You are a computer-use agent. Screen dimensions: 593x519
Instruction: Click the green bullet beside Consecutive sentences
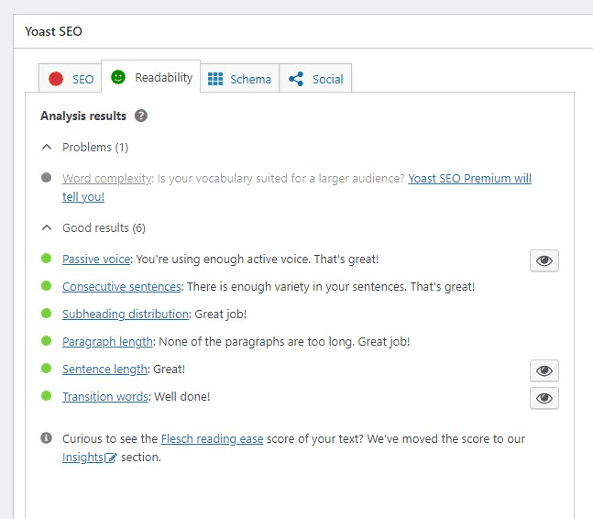point(46,285)
